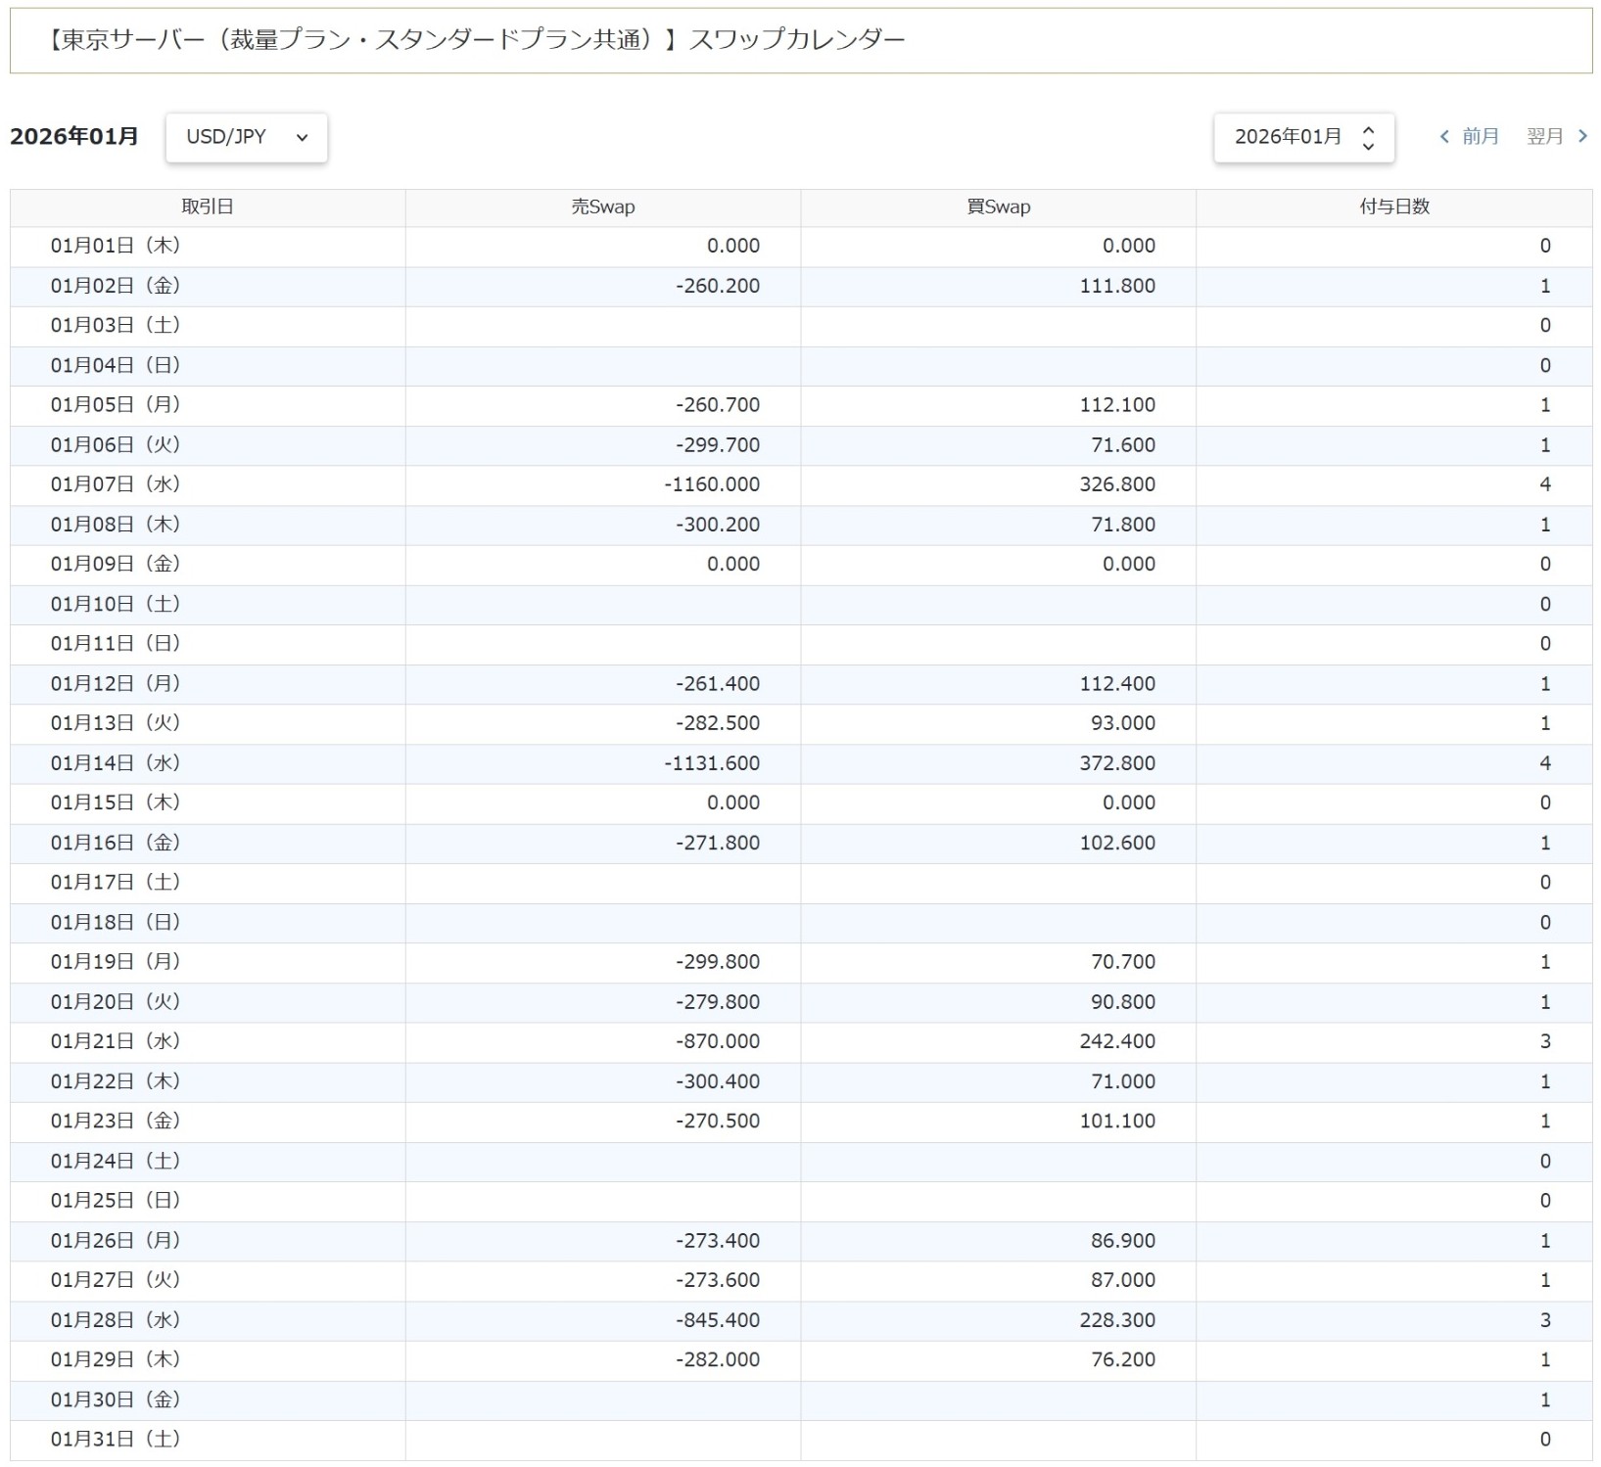Click the buy swap value 71.600
The image size is (1601, 1467).
pos(1123,445)
